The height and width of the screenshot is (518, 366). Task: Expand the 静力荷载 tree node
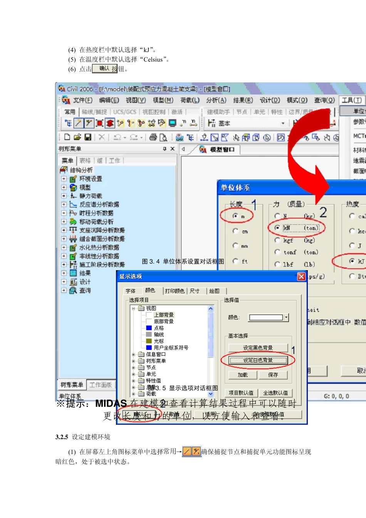point(64,196)
